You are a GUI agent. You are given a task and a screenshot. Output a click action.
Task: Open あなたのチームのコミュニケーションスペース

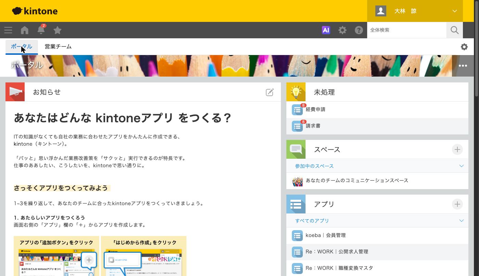[357, 180]
